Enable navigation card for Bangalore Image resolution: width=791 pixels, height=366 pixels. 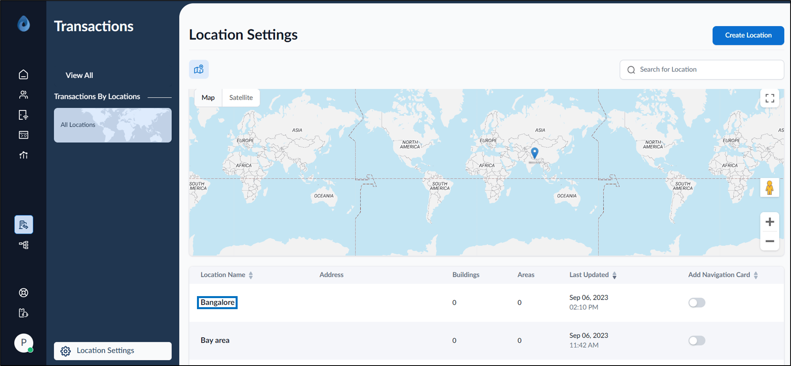coord(697,302)
